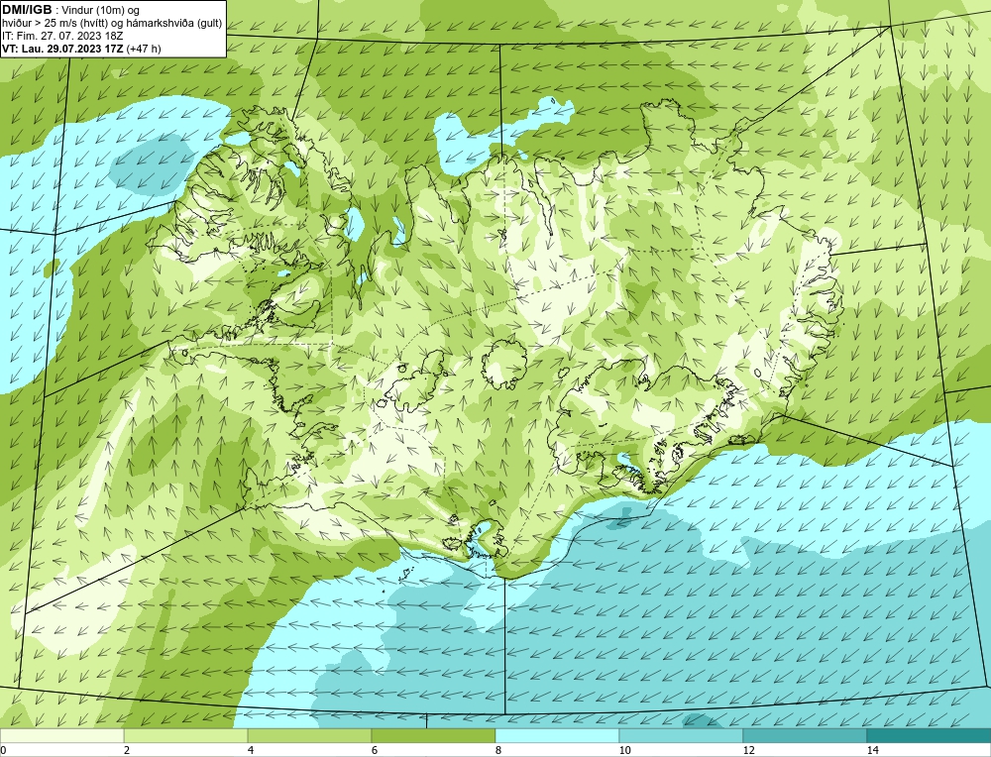The image size is (991, 757).
Task: Click the 2–4 m/s light green legend swatch
Action: 186,735
